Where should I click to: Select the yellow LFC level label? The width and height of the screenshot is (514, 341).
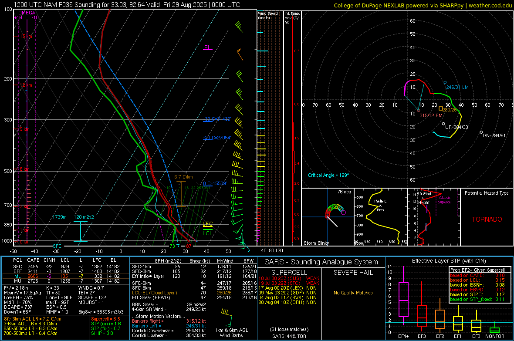[x=207, y=223]
